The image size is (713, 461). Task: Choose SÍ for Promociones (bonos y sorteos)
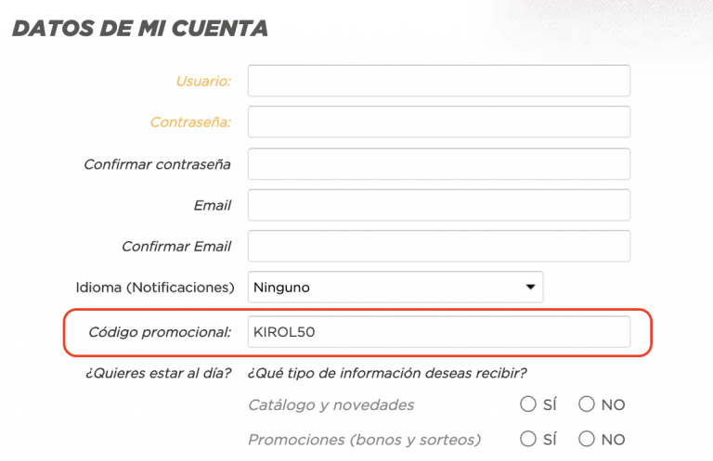coord(528,439)
